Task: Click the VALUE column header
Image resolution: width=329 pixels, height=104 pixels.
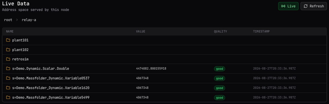Action: tap(141, 31)
